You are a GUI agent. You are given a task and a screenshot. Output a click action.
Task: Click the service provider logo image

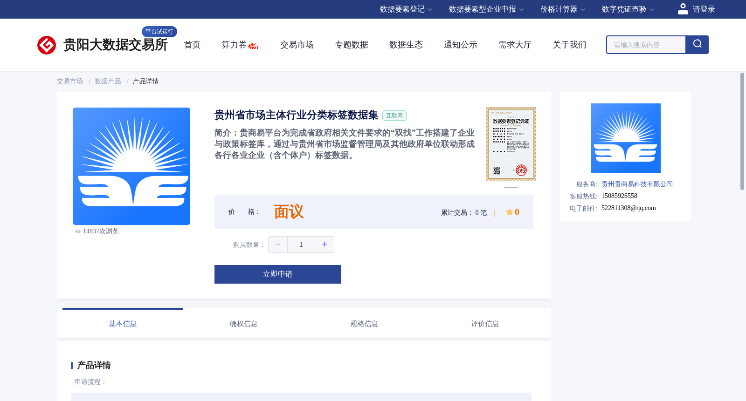[626, 138]
